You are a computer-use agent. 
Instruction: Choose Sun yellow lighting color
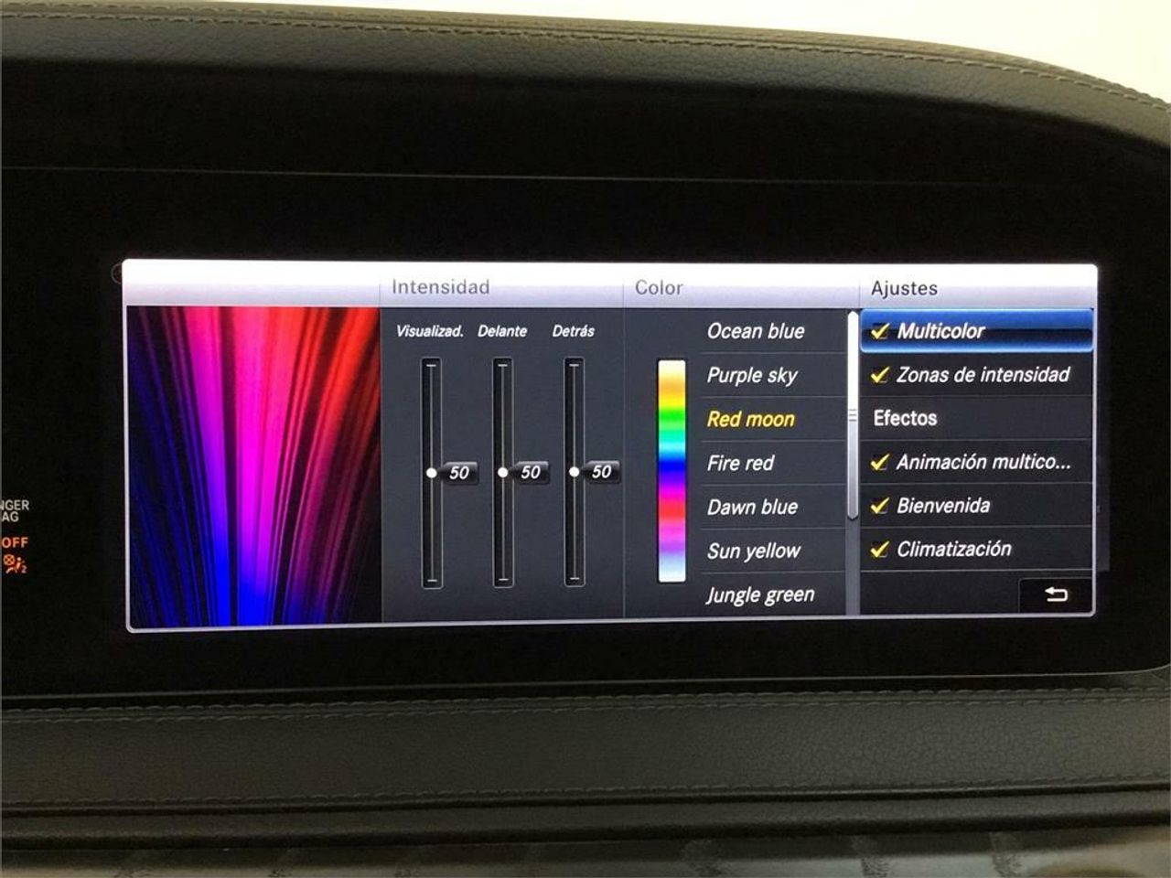(x=753, y=551)
